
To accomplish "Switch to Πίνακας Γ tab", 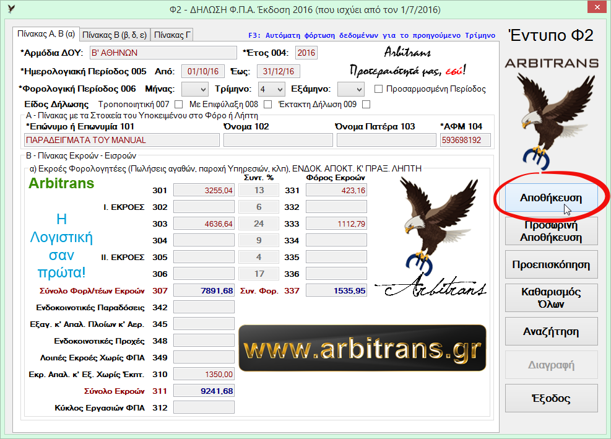I will (x=172, y=35).
